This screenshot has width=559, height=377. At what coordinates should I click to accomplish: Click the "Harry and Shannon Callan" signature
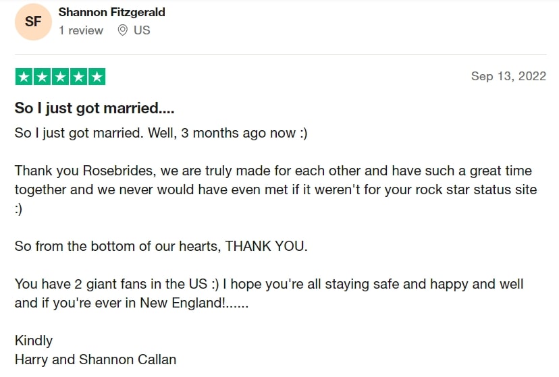tap(95, 359)
